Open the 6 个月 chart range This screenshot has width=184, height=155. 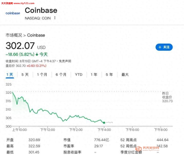coord(61,75)
